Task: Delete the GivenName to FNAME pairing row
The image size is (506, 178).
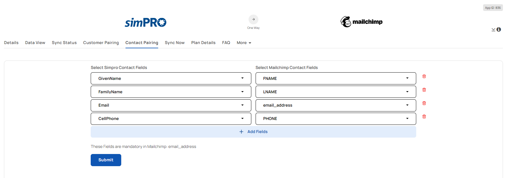Action: pyautogui.click(x=424, y=76)
